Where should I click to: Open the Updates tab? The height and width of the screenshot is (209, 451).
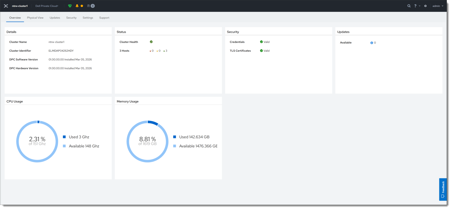55,18
